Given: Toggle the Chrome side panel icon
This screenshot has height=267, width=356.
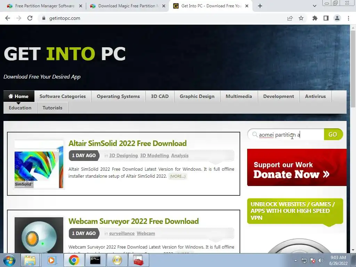Looking at the screenshot, I should coord(326,18).
